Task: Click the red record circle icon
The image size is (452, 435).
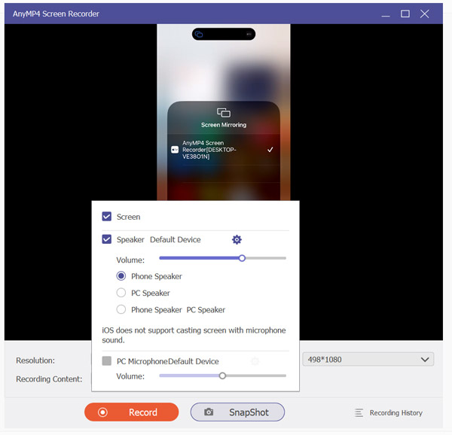Action: click(102, 412)
